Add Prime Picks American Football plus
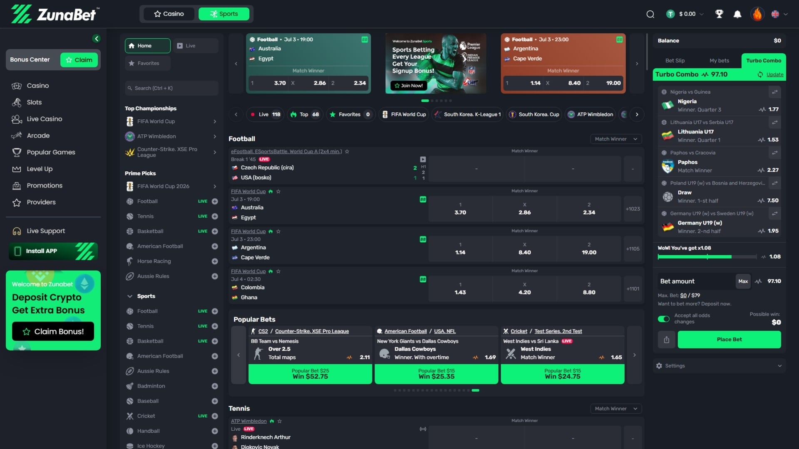The width and height of the screenshot is (799, 449). click(215, 246)
